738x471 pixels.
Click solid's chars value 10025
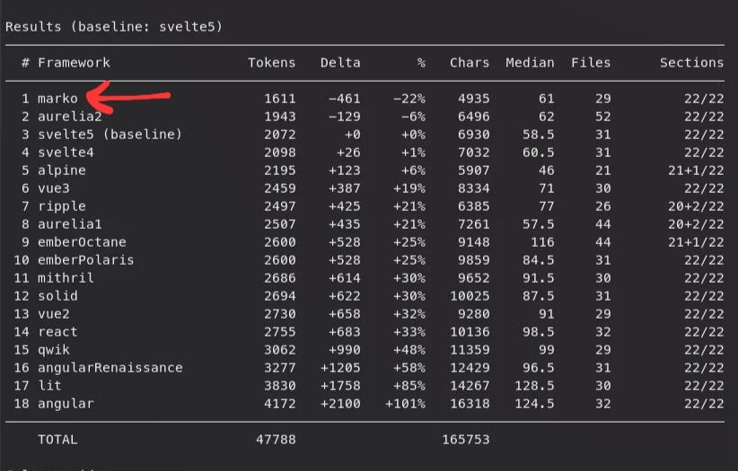pos(470,295)
